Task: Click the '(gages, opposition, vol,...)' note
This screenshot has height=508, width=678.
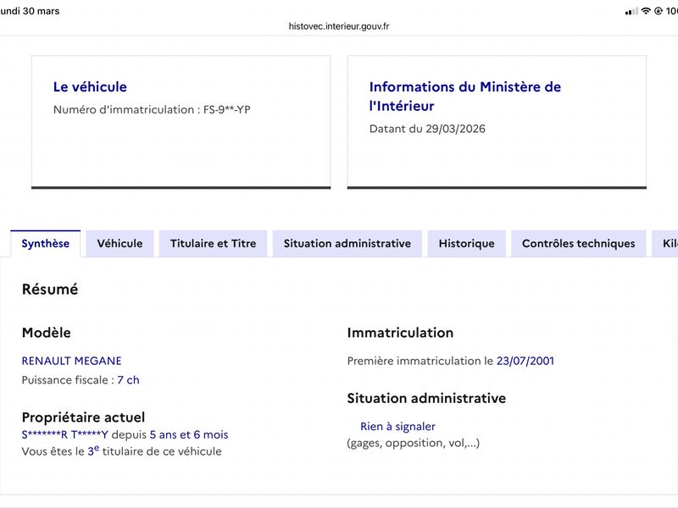Action: (414, 443)
